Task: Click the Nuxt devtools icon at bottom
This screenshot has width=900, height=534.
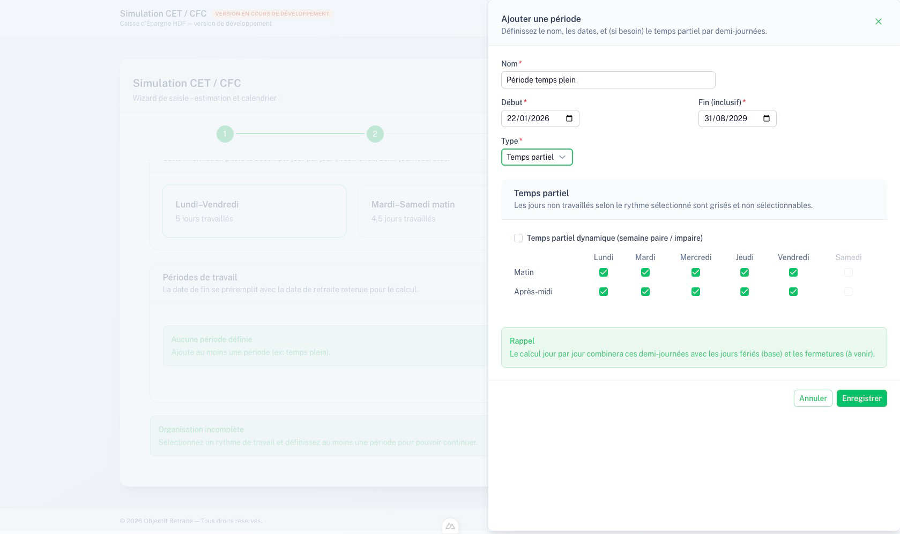Action: tap(450, 526)
